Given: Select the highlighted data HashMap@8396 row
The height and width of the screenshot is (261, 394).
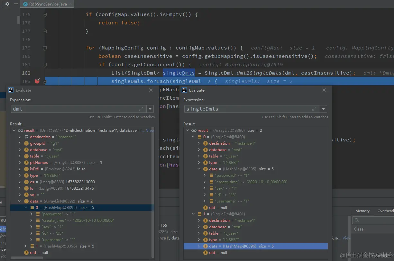Looking at the screenshot, I should tap(256, 246).
